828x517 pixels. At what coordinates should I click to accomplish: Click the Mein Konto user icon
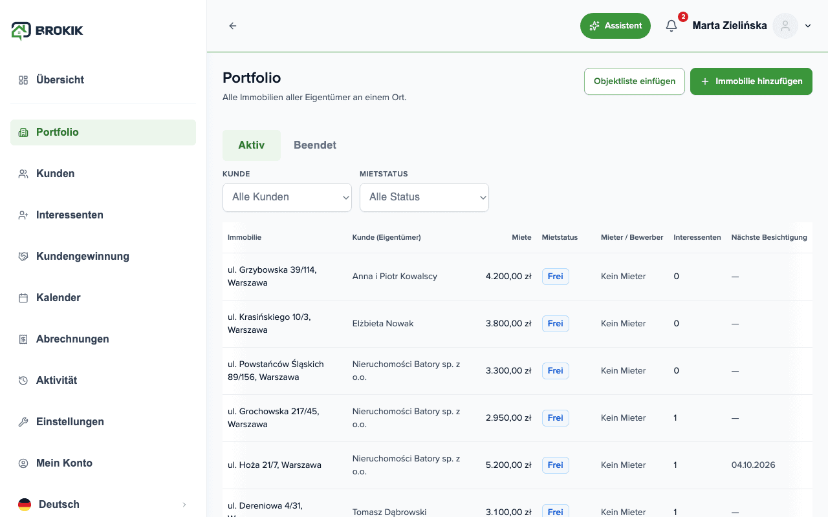pyautogui.click(x=23, y=463)
